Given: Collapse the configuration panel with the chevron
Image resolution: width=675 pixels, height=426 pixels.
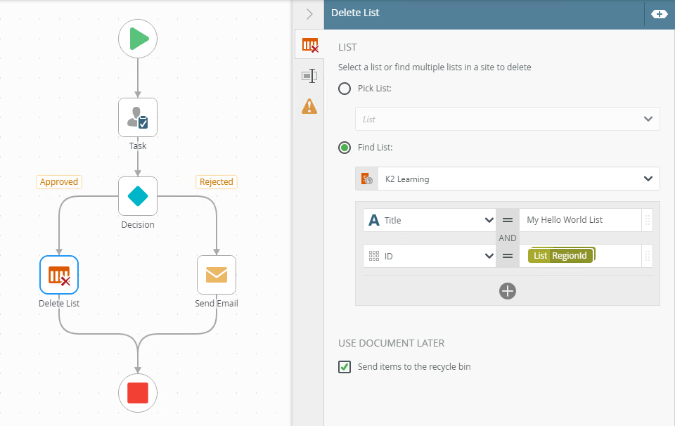Looking at the screenshot, I should [x=309, y=14].
